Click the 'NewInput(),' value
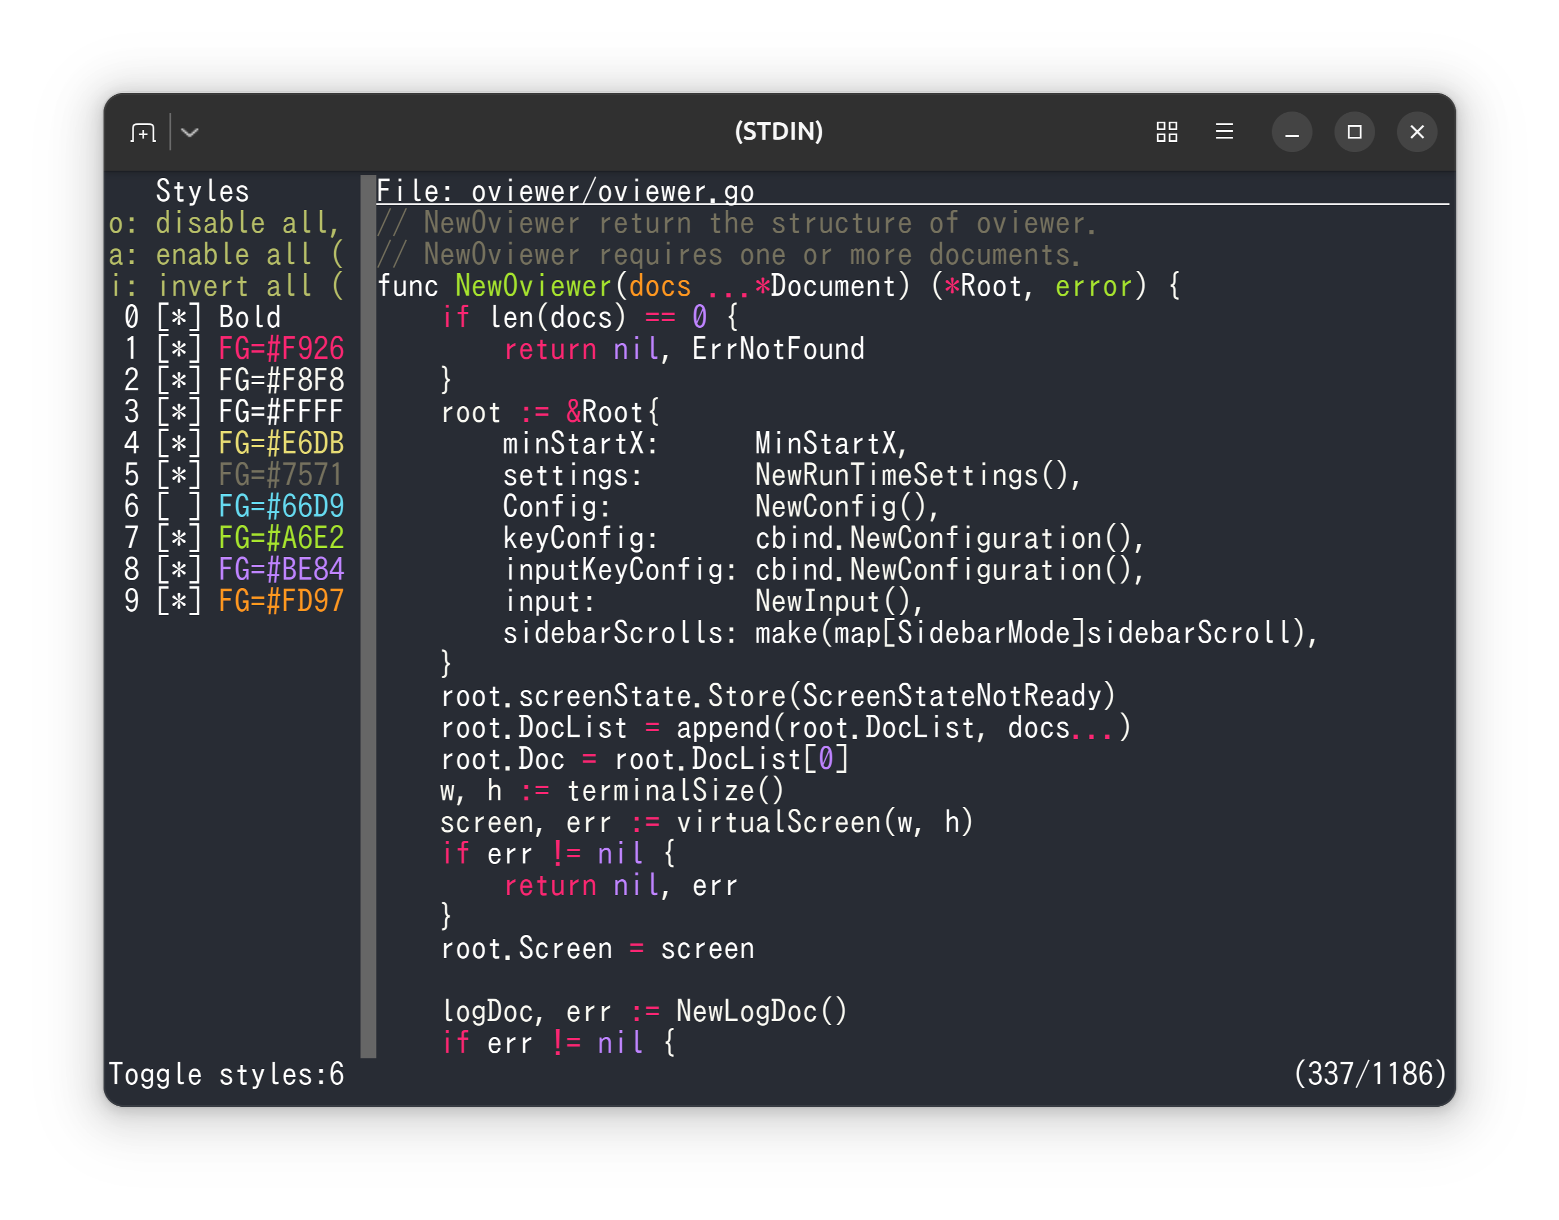This screenshot has height=1220, width=1559. [x=839, y=601]
